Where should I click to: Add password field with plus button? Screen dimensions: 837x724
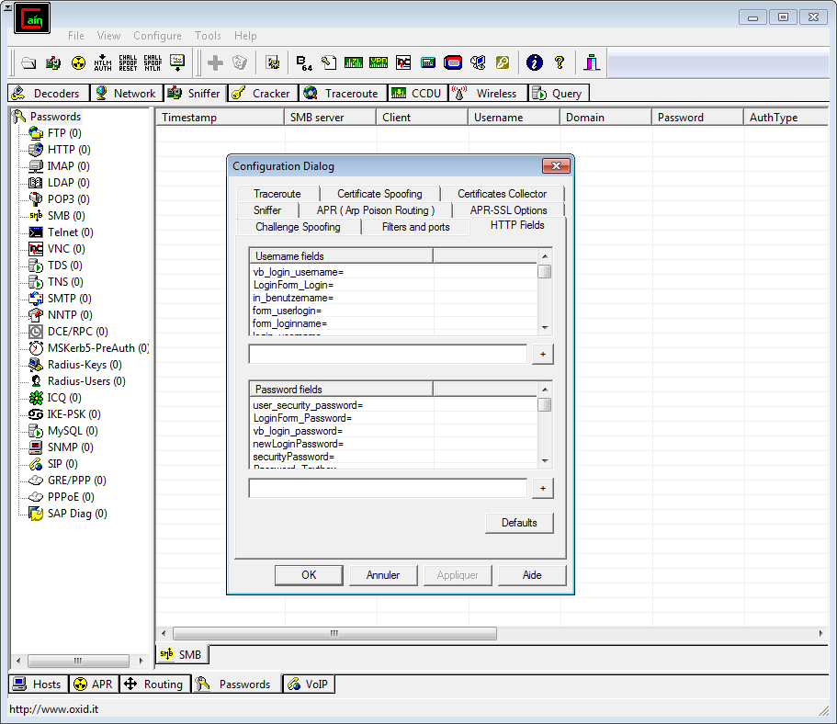[x=543, y=488]
